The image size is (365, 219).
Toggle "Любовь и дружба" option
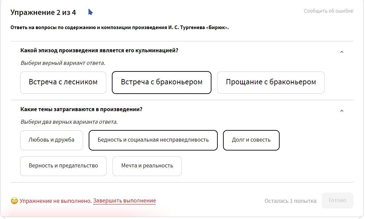[51, 140]
